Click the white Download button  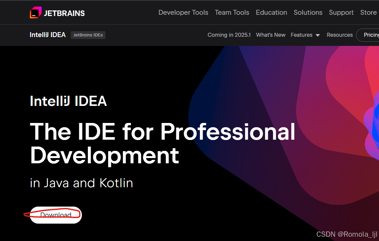[x=56, y=215]
